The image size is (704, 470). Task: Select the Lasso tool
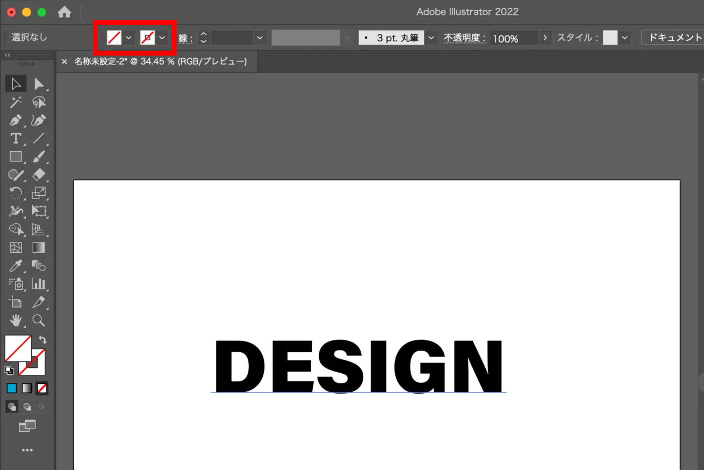pyautogui.click(x=39, y=102)
